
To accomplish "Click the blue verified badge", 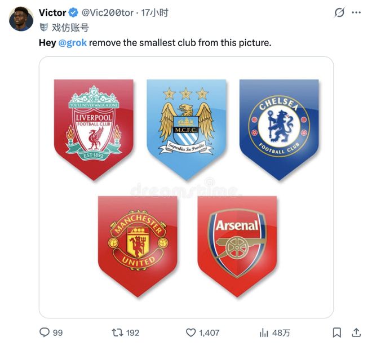I will (75, 12).
